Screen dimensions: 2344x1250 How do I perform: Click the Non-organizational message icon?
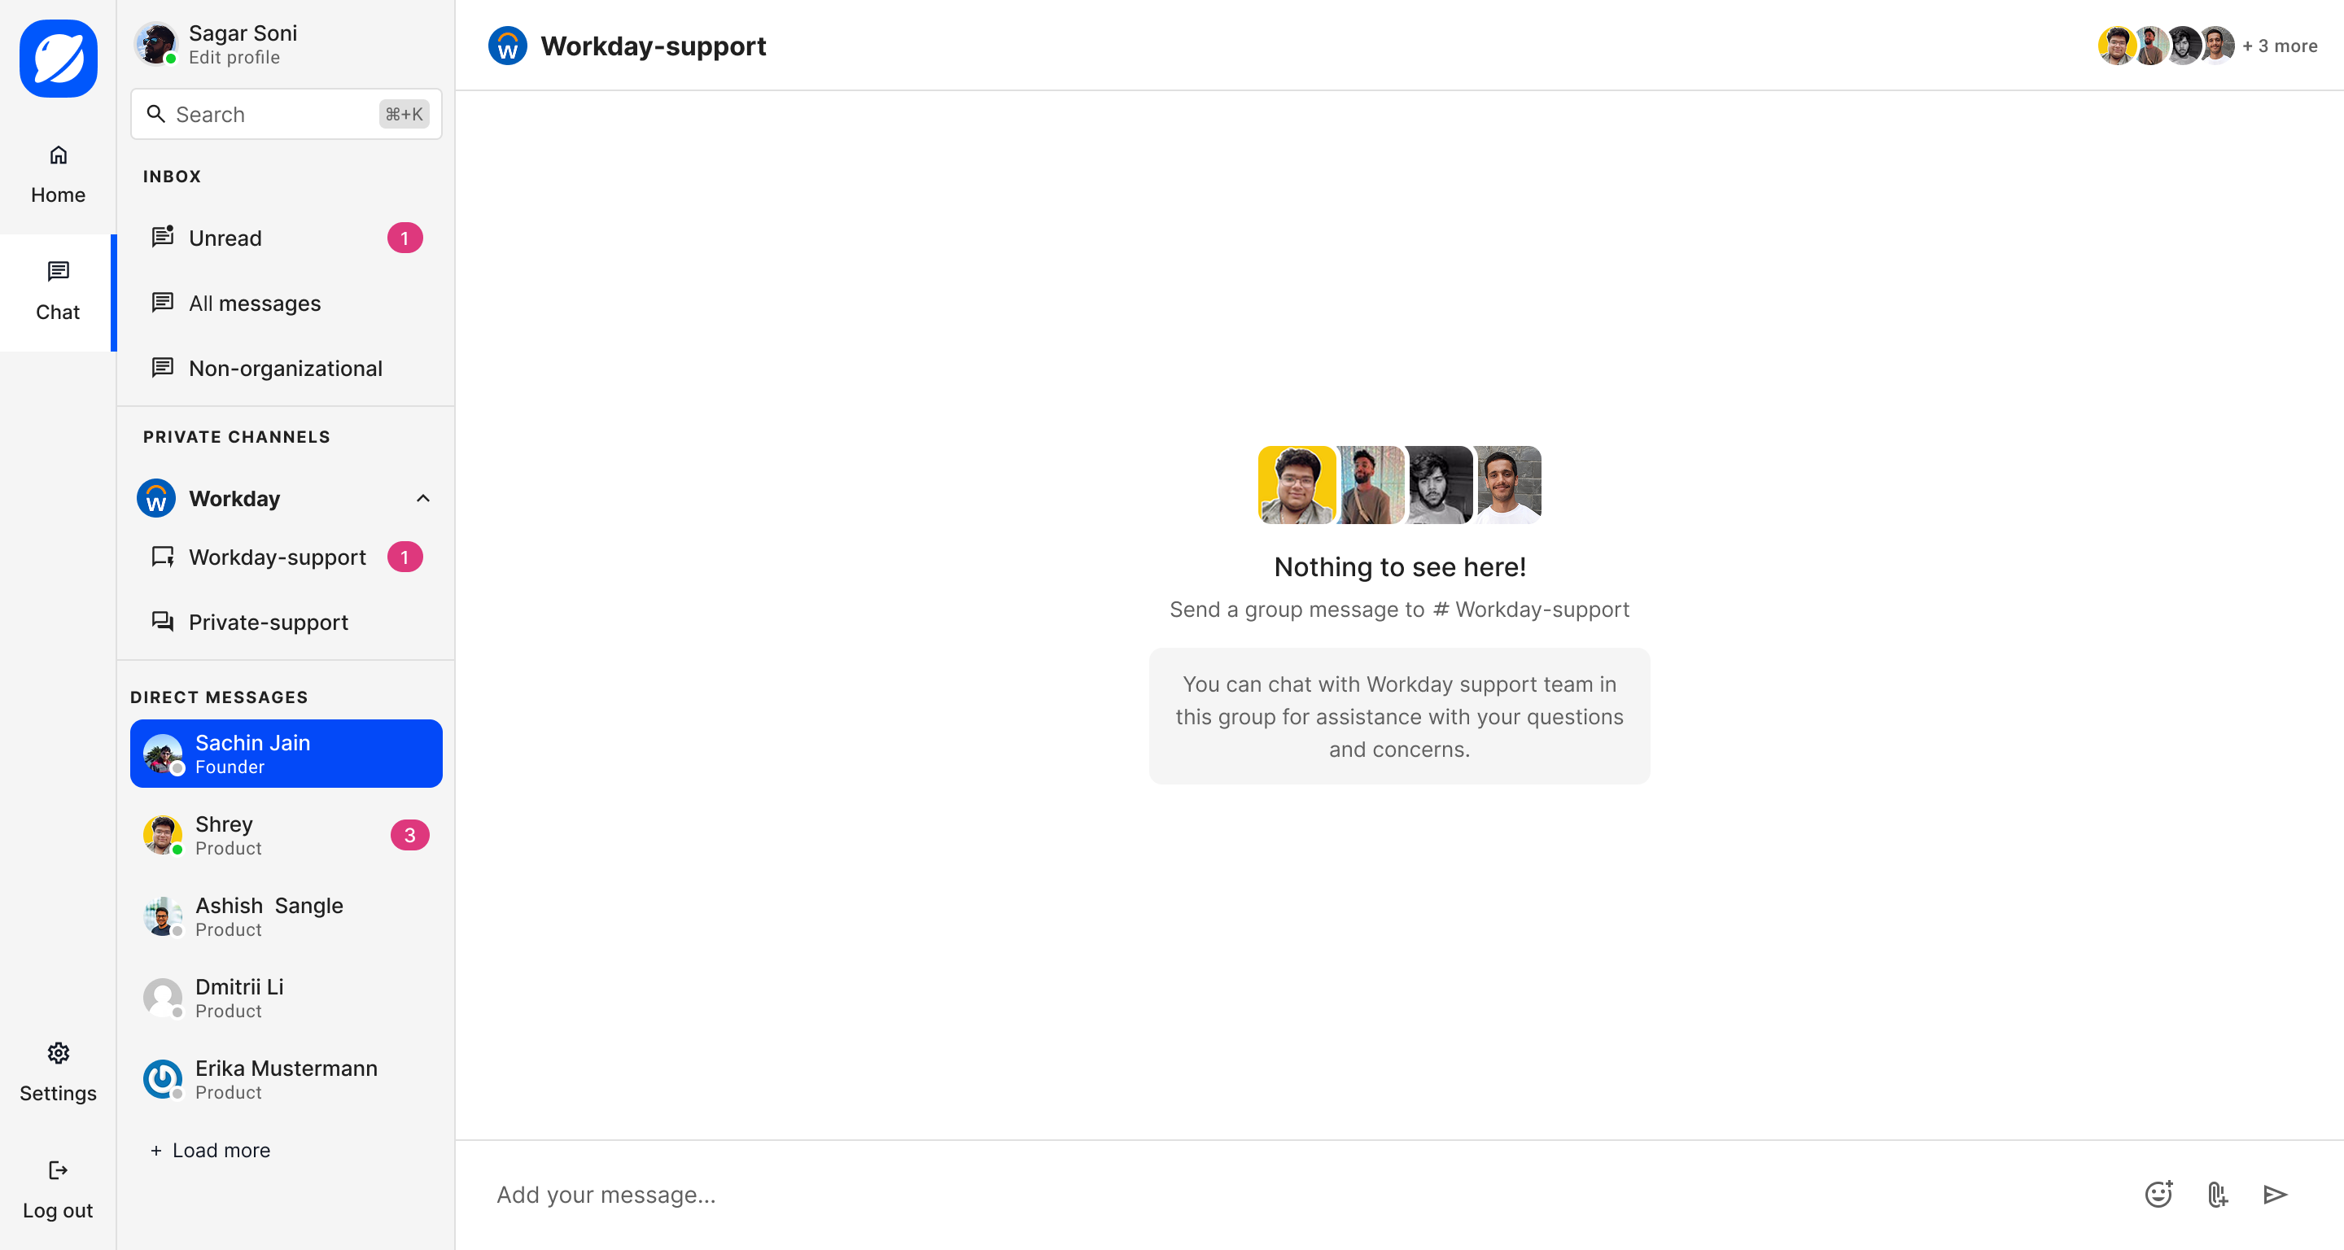point(163,368)
